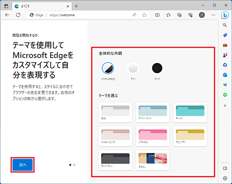Open sidebar Spotify icon
Image resolution: width=232 pixels, height=184 pixels.
click(225, 95)
